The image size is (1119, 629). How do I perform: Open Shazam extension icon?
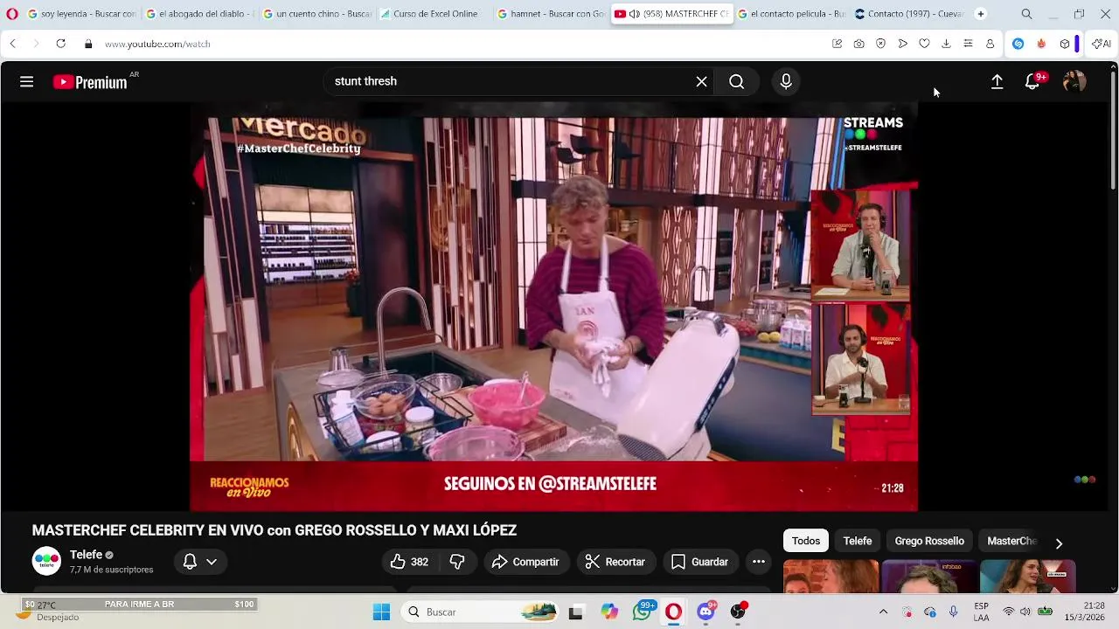(1018, 44)
